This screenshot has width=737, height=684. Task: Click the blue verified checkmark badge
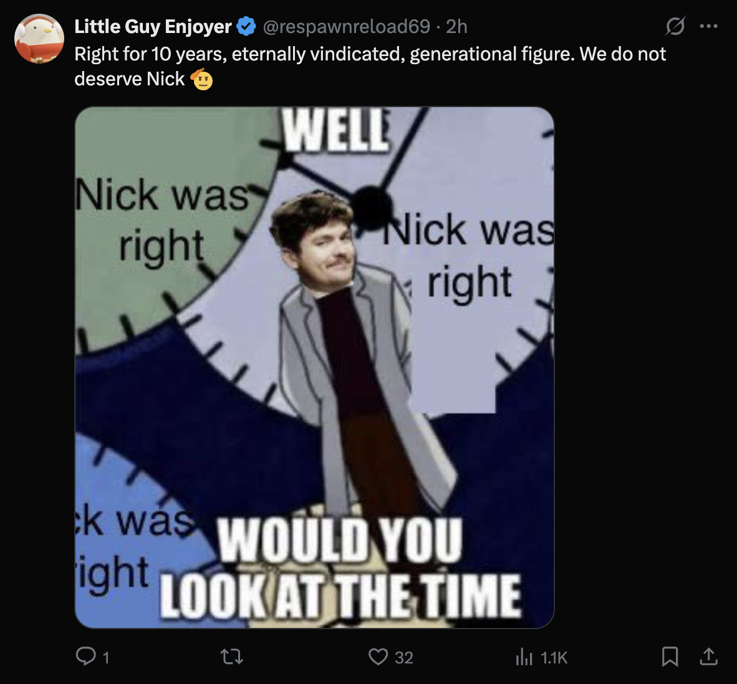click(246, 26)
